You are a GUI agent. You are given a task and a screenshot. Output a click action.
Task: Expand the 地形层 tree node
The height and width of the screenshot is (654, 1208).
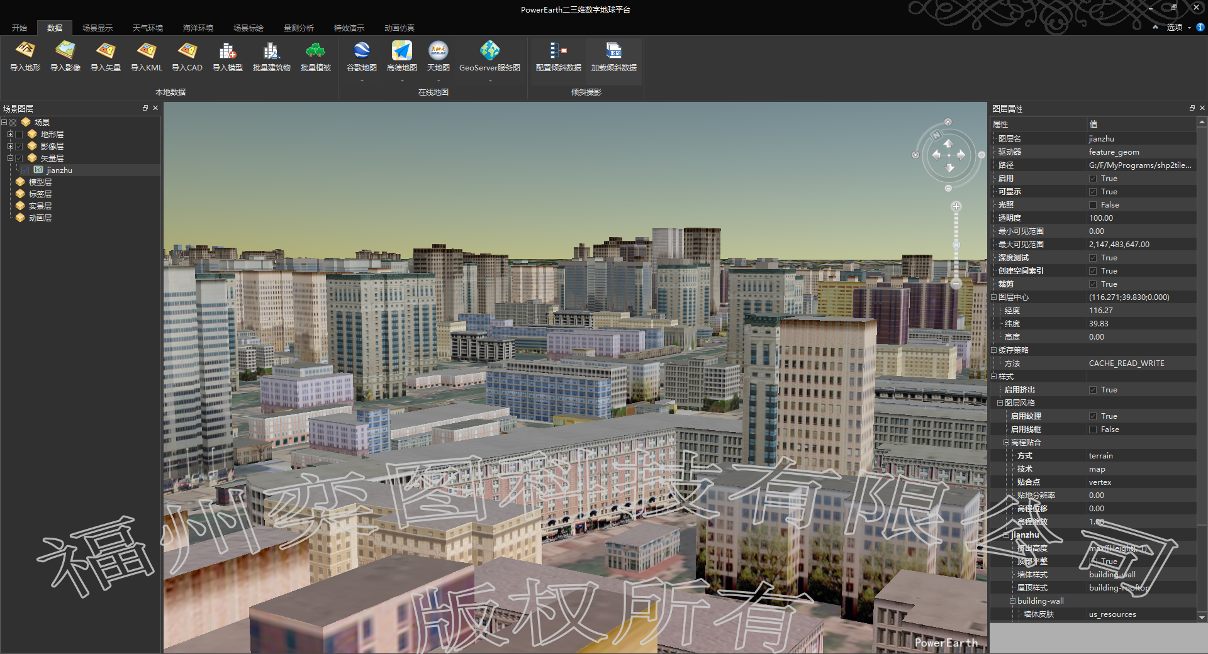pos(10,135)
